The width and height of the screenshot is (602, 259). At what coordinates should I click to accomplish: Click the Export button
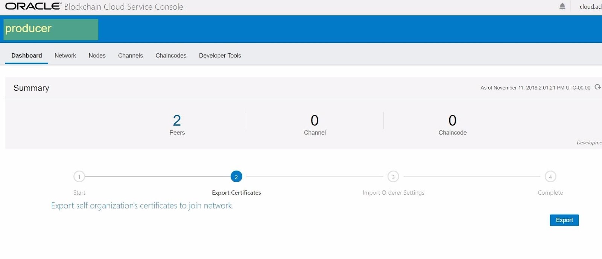tap(564, 220)
